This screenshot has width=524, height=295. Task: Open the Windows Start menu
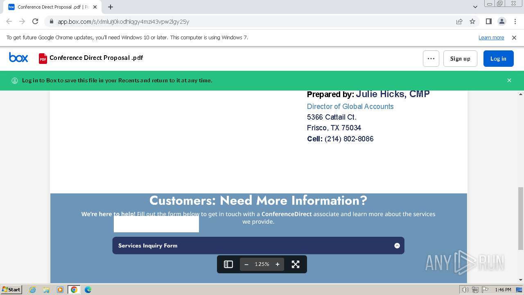click(x=11, y=290)
